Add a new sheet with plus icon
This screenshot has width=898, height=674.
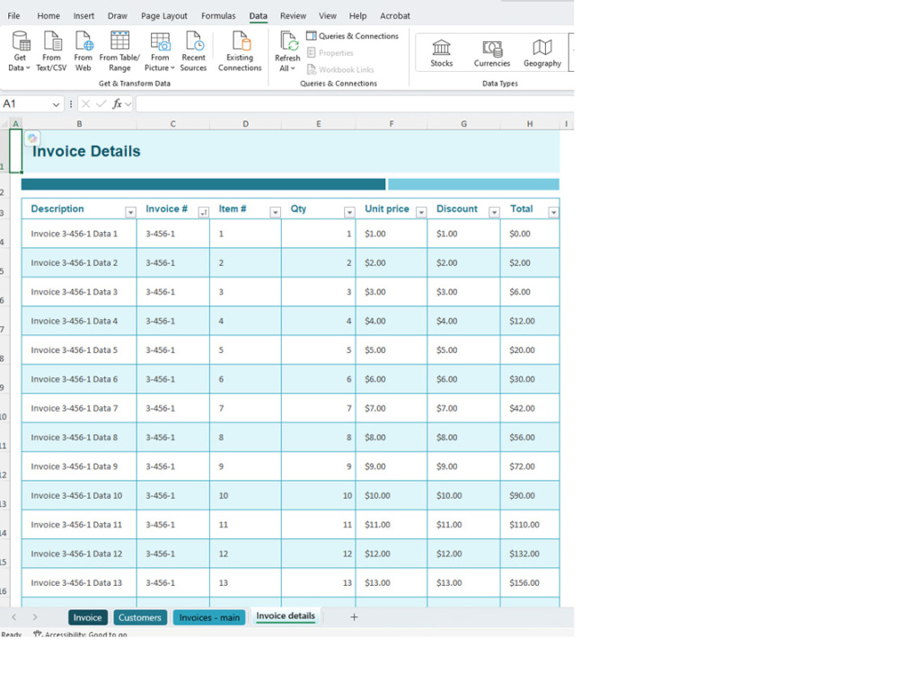click(x=354, y=616)
